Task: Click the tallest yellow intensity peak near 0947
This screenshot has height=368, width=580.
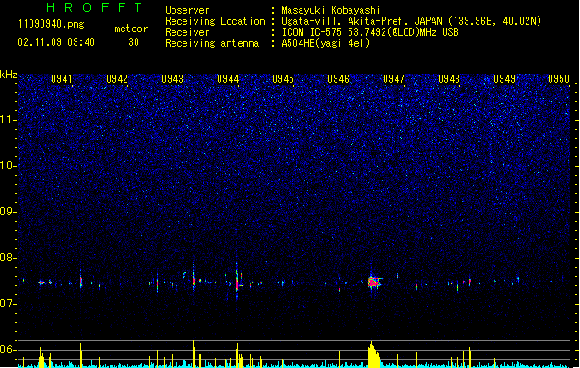Action: tap(373, 354)
